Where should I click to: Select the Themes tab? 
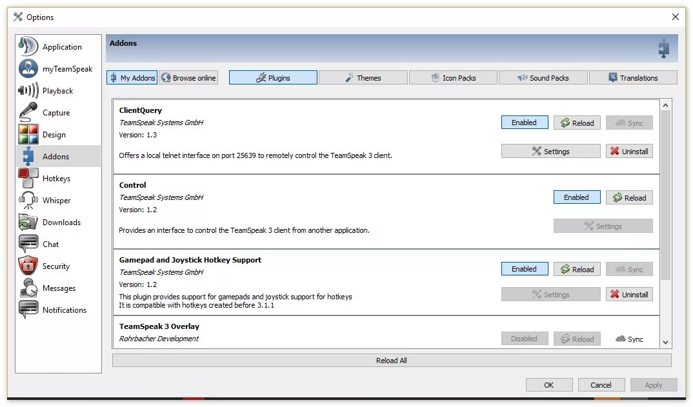(363, 78)
